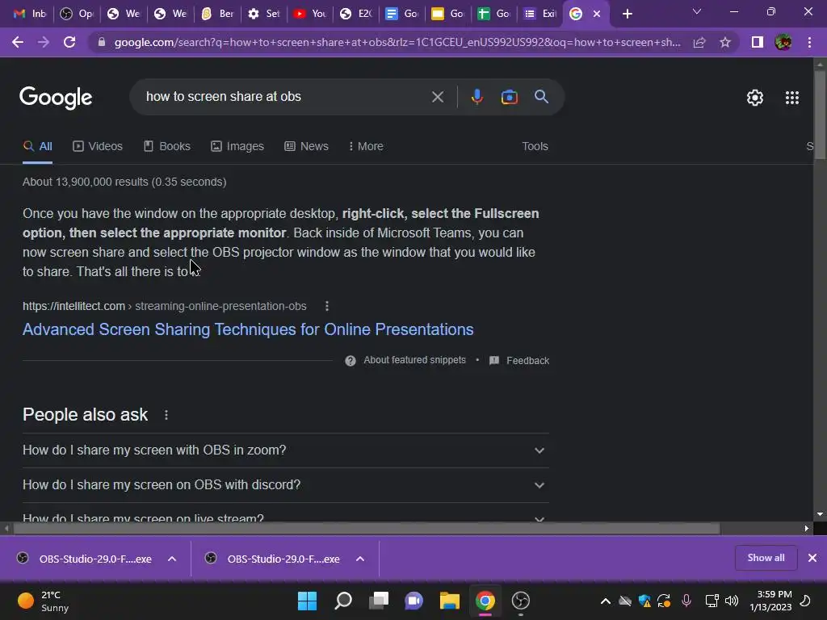The height and width of the screenshot is (620, 827).
Task: Open weather widget showing 21°C Sunny
Action: coord(44,601)
